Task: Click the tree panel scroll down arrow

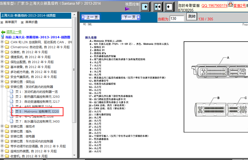Action: click(x=74, y=155)
